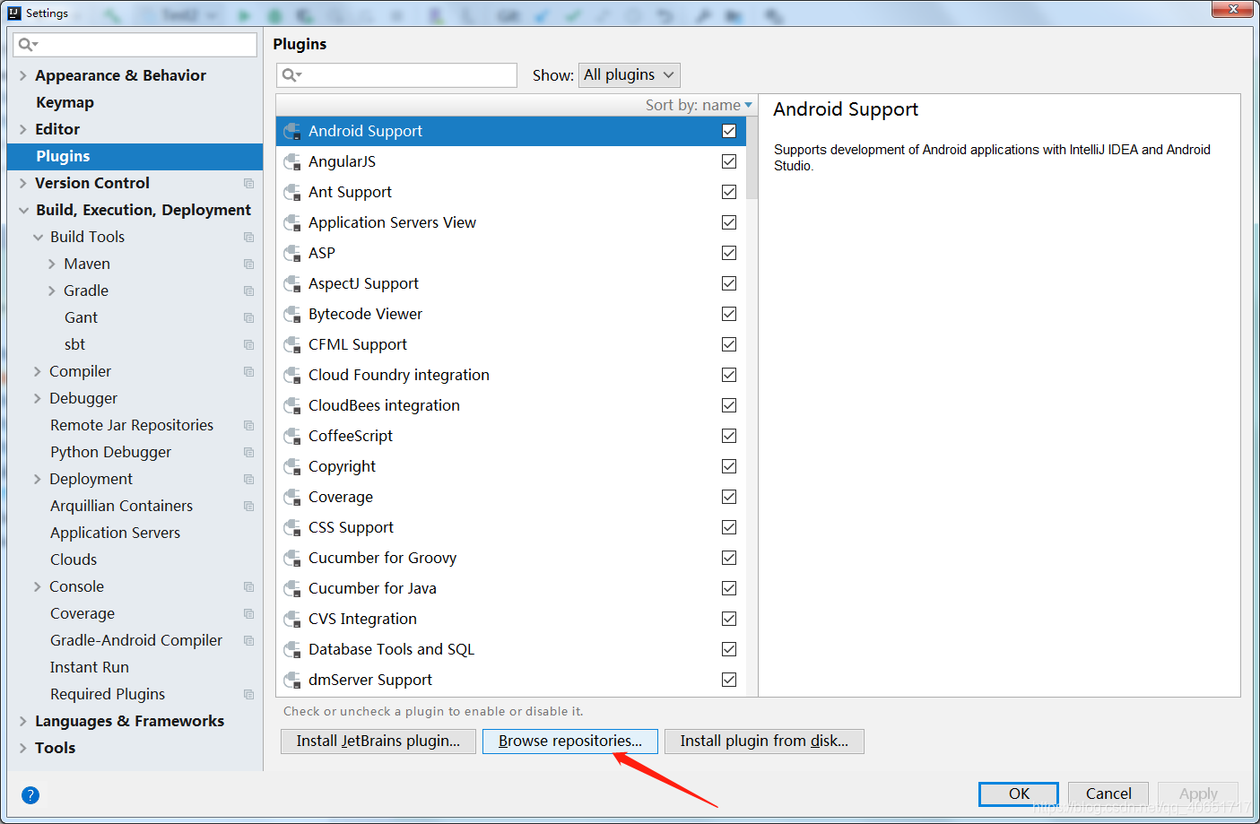Disable Database Tools and SQL checkbox
Image resolution: width=1260 pixels, height=824 pixels.
point(729,649)
